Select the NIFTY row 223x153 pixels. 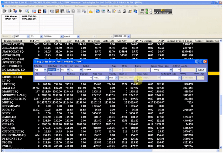[x=110, y=113]
